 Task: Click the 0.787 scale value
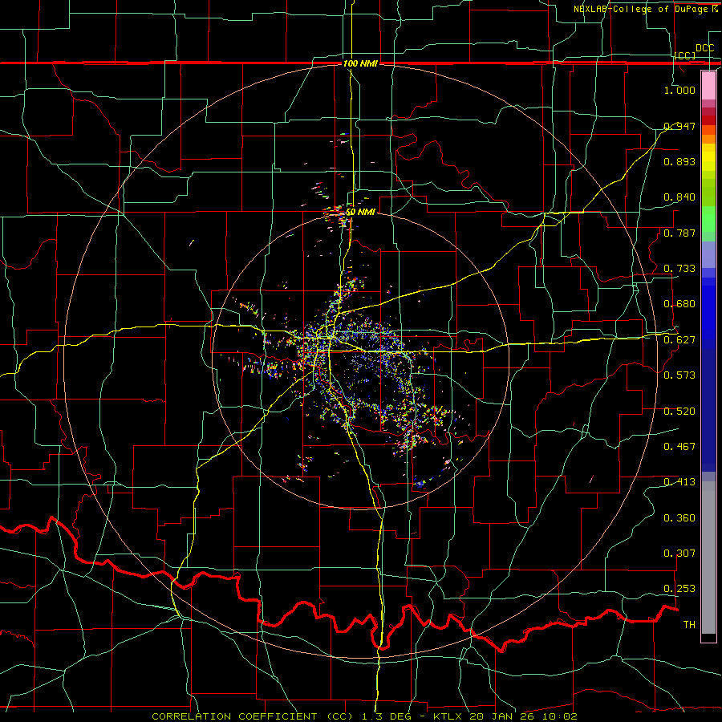click(679, 233)
